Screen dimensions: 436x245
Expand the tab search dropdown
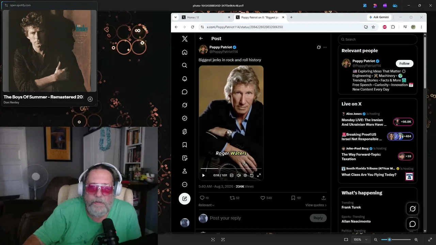[x=175, y=17]
